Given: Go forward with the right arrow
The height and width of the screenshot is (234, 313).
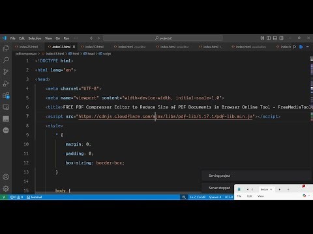Looking at the screenshot, I should [x=98, y=38].
